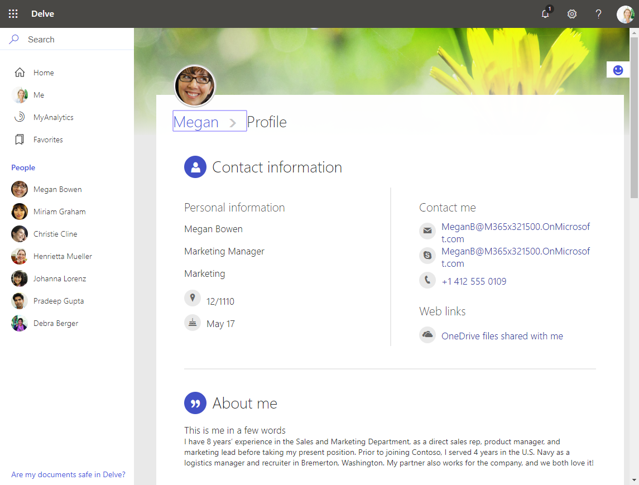Click the OneDrive cloud icon
The image size is (639, 485).
click(x=427, y=335)
